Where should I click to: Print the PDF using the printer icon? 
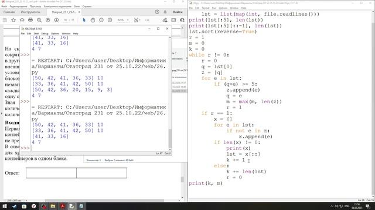click(x=30, y=20)
